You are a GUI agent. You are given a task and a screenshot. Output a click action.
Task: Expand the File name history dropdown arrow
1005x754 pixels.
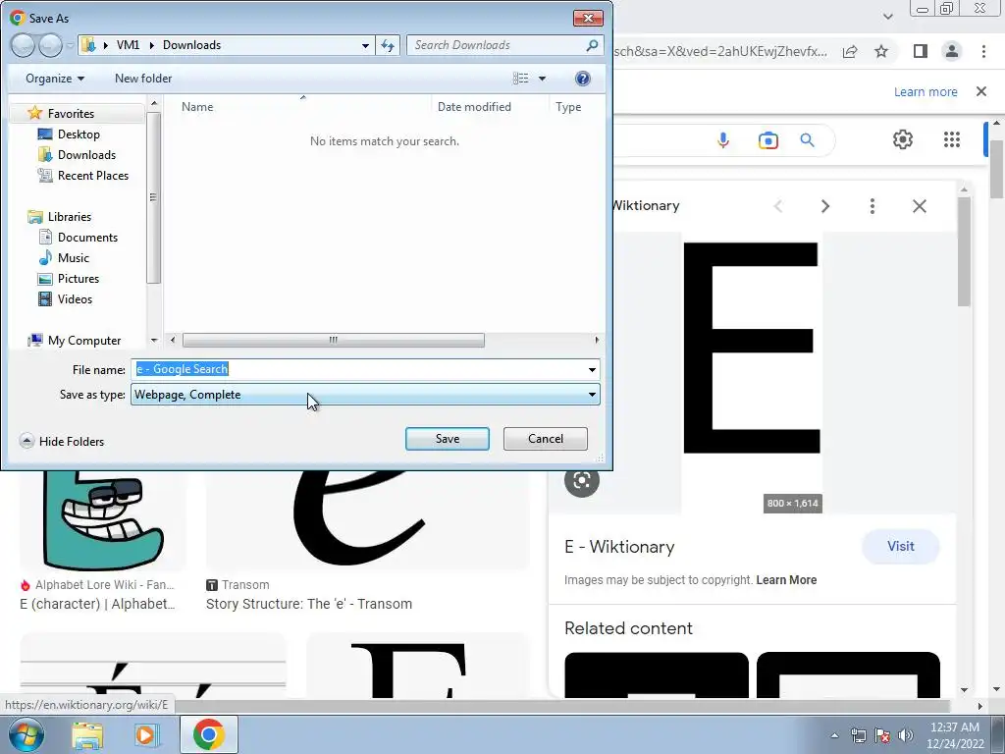coord(592,369)
